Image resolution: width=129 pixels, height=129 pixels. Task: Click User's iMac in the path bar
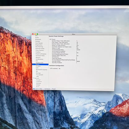coord(39,89)
